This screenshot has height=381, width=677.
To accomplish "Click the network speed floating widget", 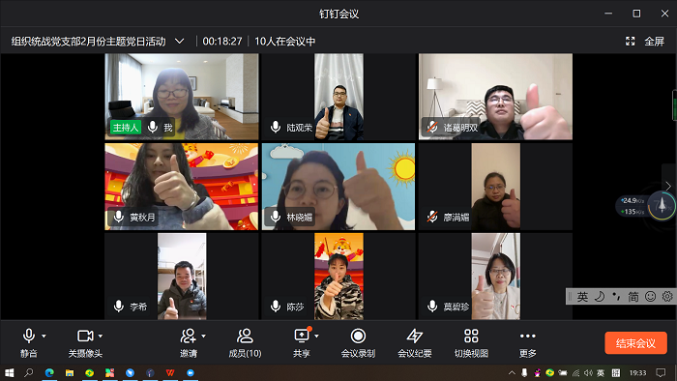I will point(645,206).
